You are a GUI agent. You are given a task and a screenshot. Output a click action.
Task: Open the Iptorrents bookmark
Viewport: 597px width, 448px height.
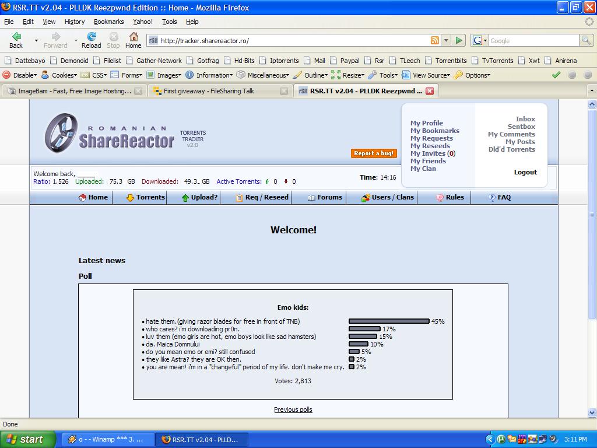click(280, 61)
